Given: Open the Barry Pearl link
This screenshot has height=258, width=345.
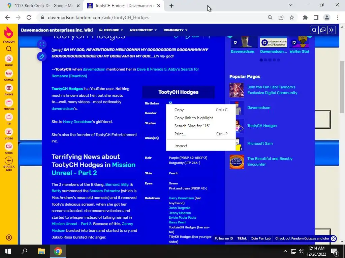Looking at the screenshot, I should (177, 222).
